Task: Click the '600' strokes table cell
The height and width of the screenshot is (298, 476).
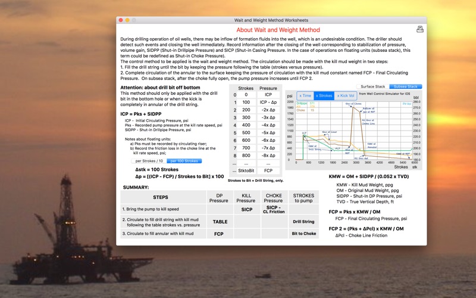Action: [246, 140]
